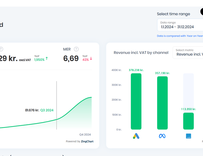Viewport: 203px width, 156px height.
Task: Click the Q4 2024 axis label
Action: (85, 134)
